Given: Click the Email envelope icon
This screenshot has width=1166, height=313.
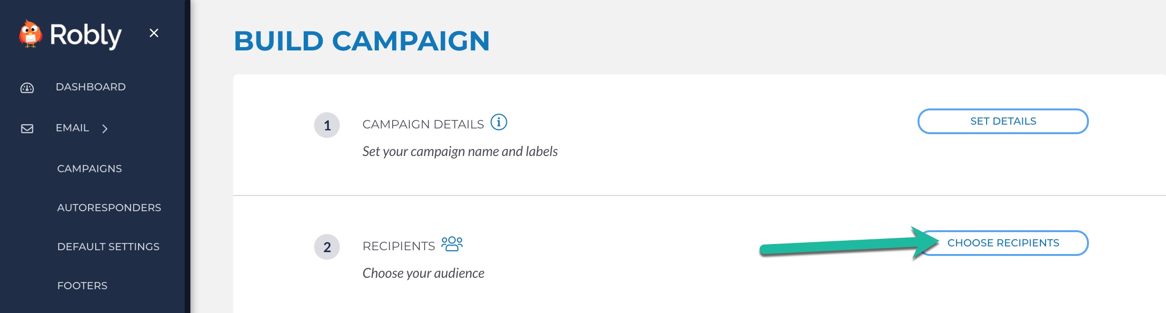Looking at the screenshot, I should 27,127.
